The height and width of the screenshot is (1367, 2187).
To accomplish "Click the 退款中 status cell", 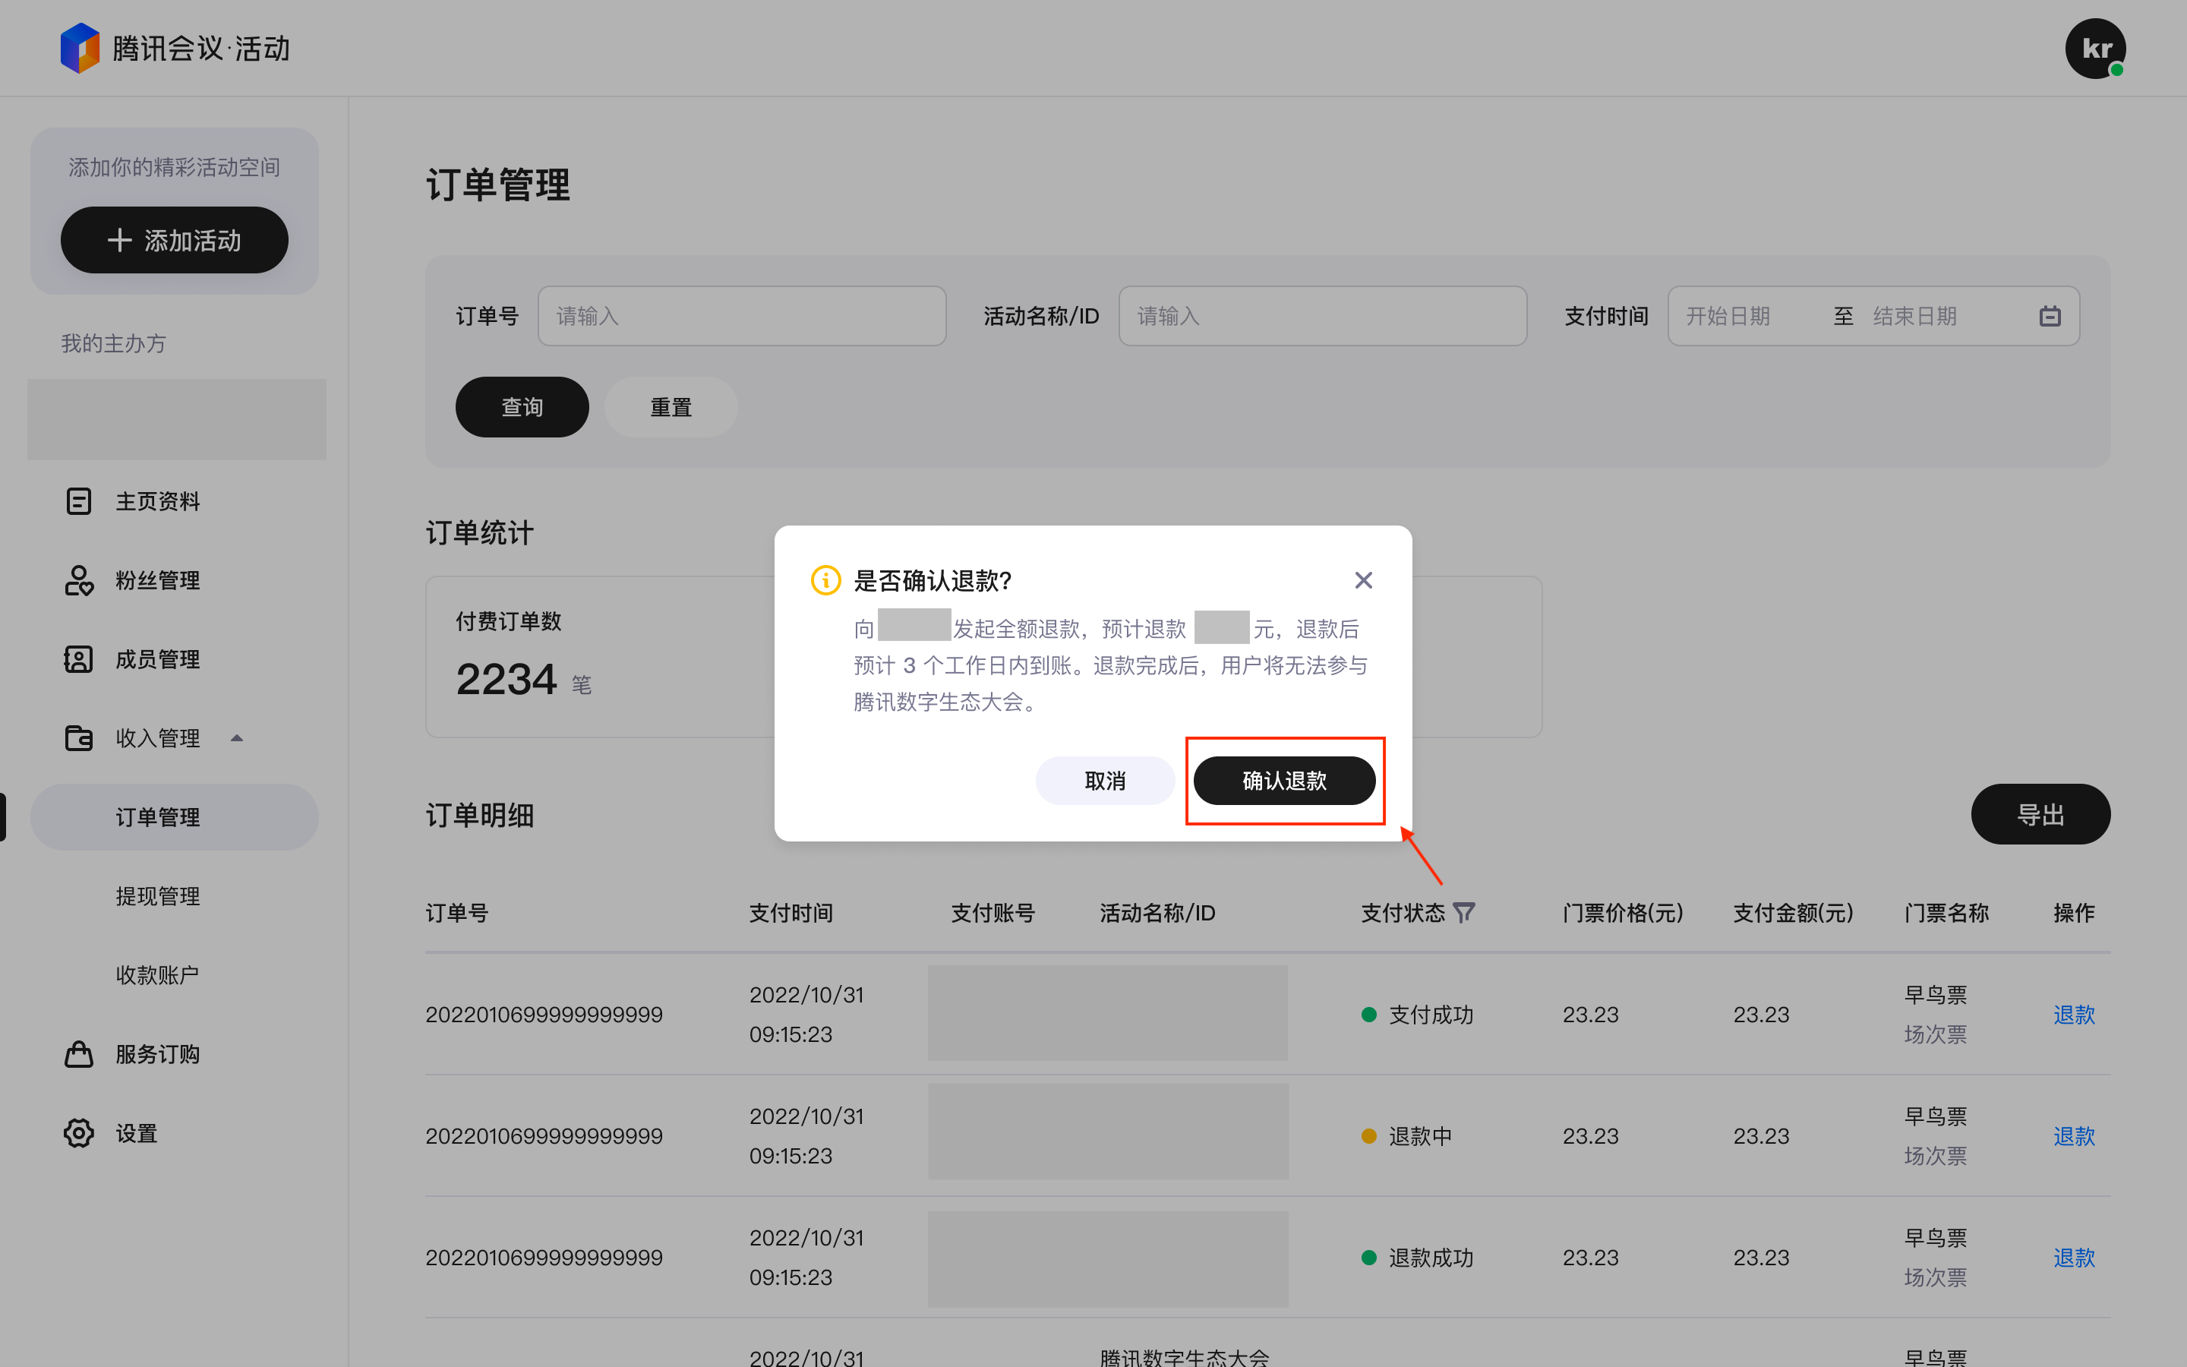I will 1406,1135.
